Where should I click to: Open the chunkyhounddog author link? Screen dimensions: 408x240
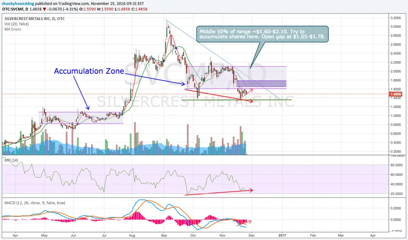point(18,4)
